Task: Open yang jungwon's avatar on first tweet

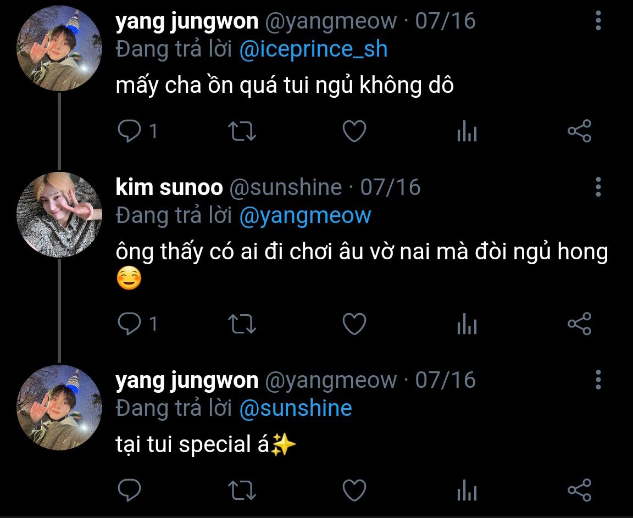Action: point(59,48)
